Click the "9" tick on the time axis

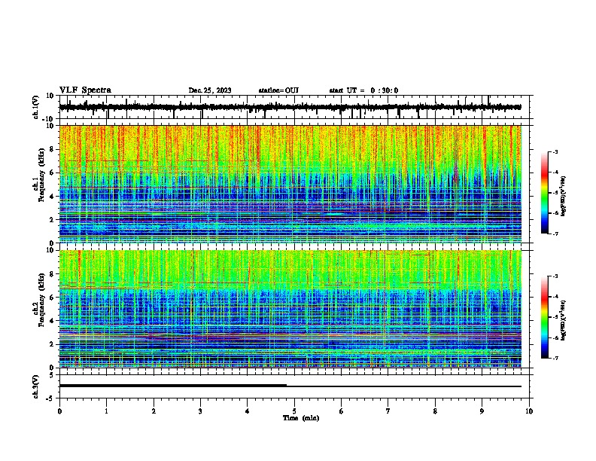point(482,411)
